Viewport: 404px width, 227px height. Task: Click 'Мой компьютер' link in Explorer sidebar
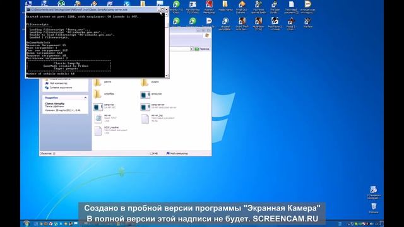tap(56, 83)
